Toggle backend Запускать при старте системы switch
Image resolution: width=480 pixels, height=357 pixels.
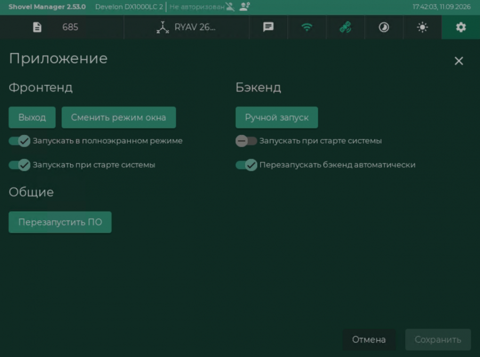pyautogui.click(x=246, y=141)
